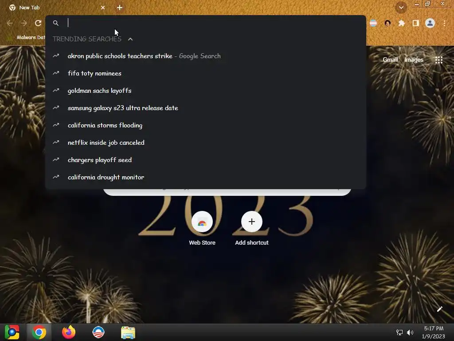Open Chrome three-dot menu
The height and width of the screenshot is (341, 454).
(444, 23)
